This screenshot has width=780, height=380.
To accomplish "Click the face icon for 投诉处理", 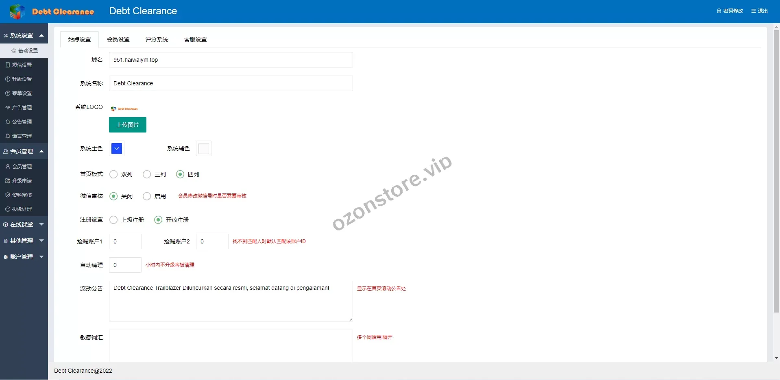I will coord(8,209).
